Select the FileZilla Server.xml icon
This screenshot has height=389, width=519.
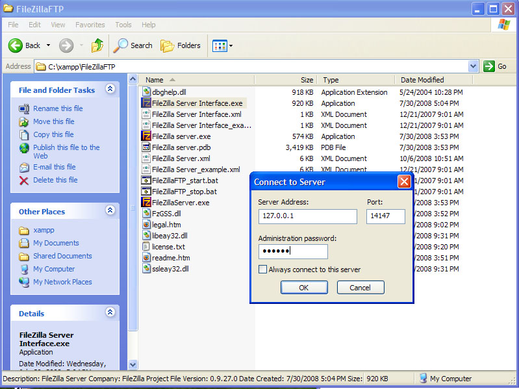[x=146, y=158]
